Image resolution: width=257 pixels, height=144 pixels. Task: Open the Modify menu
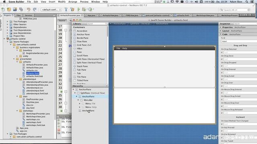(62, 2)
